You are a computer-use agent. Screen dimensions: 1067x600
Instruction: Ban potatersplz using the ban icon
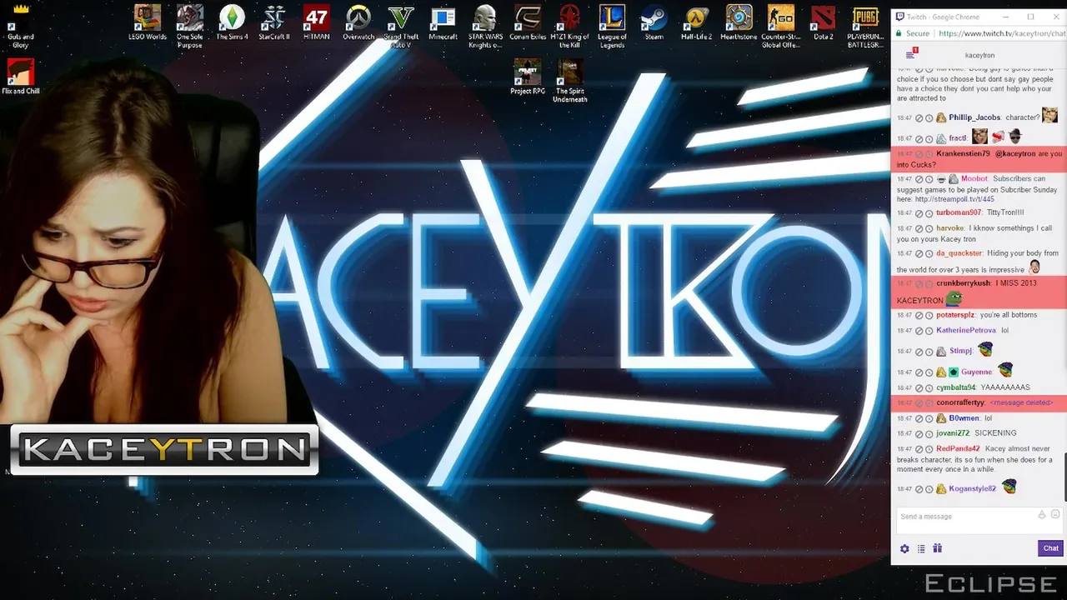(x=919, y=316)
